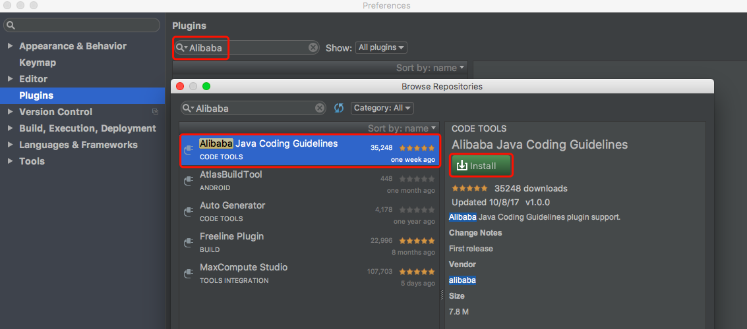Click star rating beside 35248 downloads
This screenshot has height=329, width=747.
click(x=469, y=188)
